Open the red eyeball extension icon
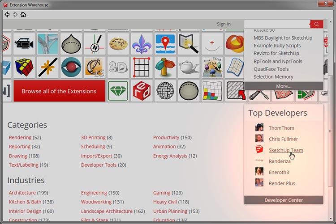Image resolution: width=336 pixels, height=224 pixels. tap(71, 68)
